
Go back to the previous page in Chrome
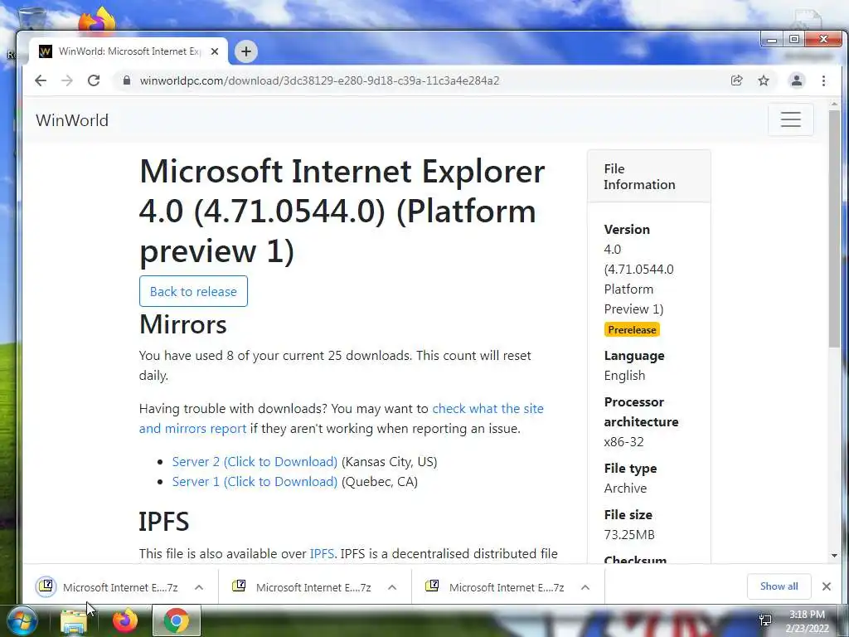41,80
